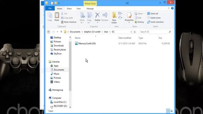The image size is (203, 114).
Task: Collapse the ribbon with the chevron
Action: coord(168,8)
